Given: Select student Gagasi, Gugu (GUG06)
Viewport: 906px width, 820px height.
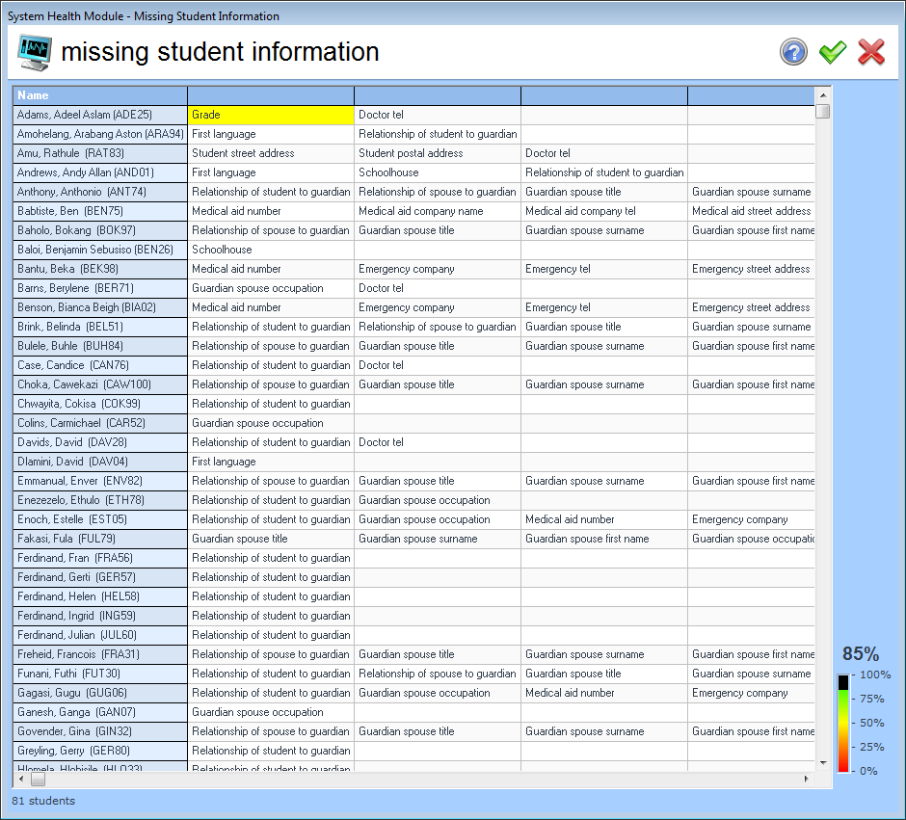Looking at the screenshot, I should (100, 693).
